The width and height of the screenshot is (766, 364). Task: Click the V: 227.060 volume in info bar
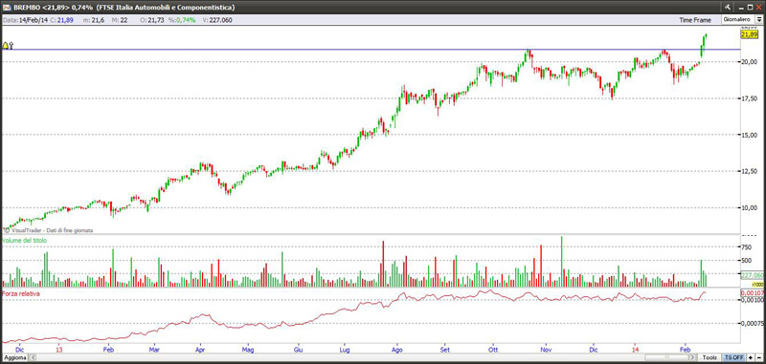[x=217, y=20]
